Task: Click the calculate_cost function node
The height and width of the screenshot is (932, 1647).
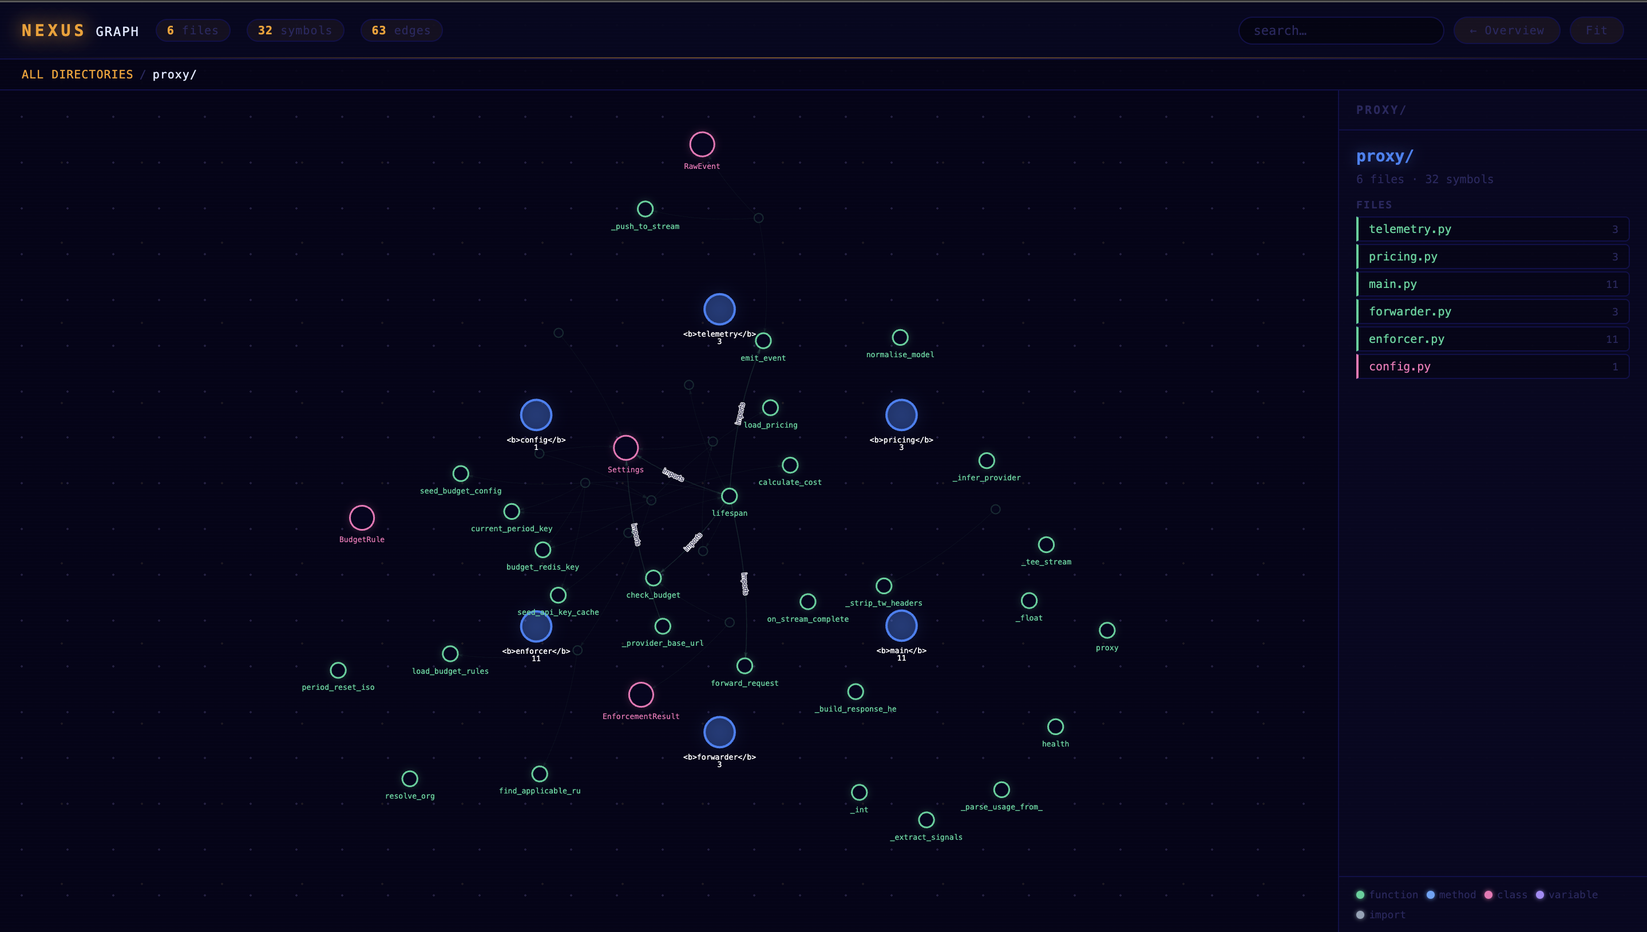Action: 790,465
